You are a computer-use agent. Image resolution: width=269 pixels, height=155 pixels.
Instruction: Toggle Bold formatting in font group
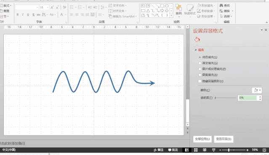18,15
